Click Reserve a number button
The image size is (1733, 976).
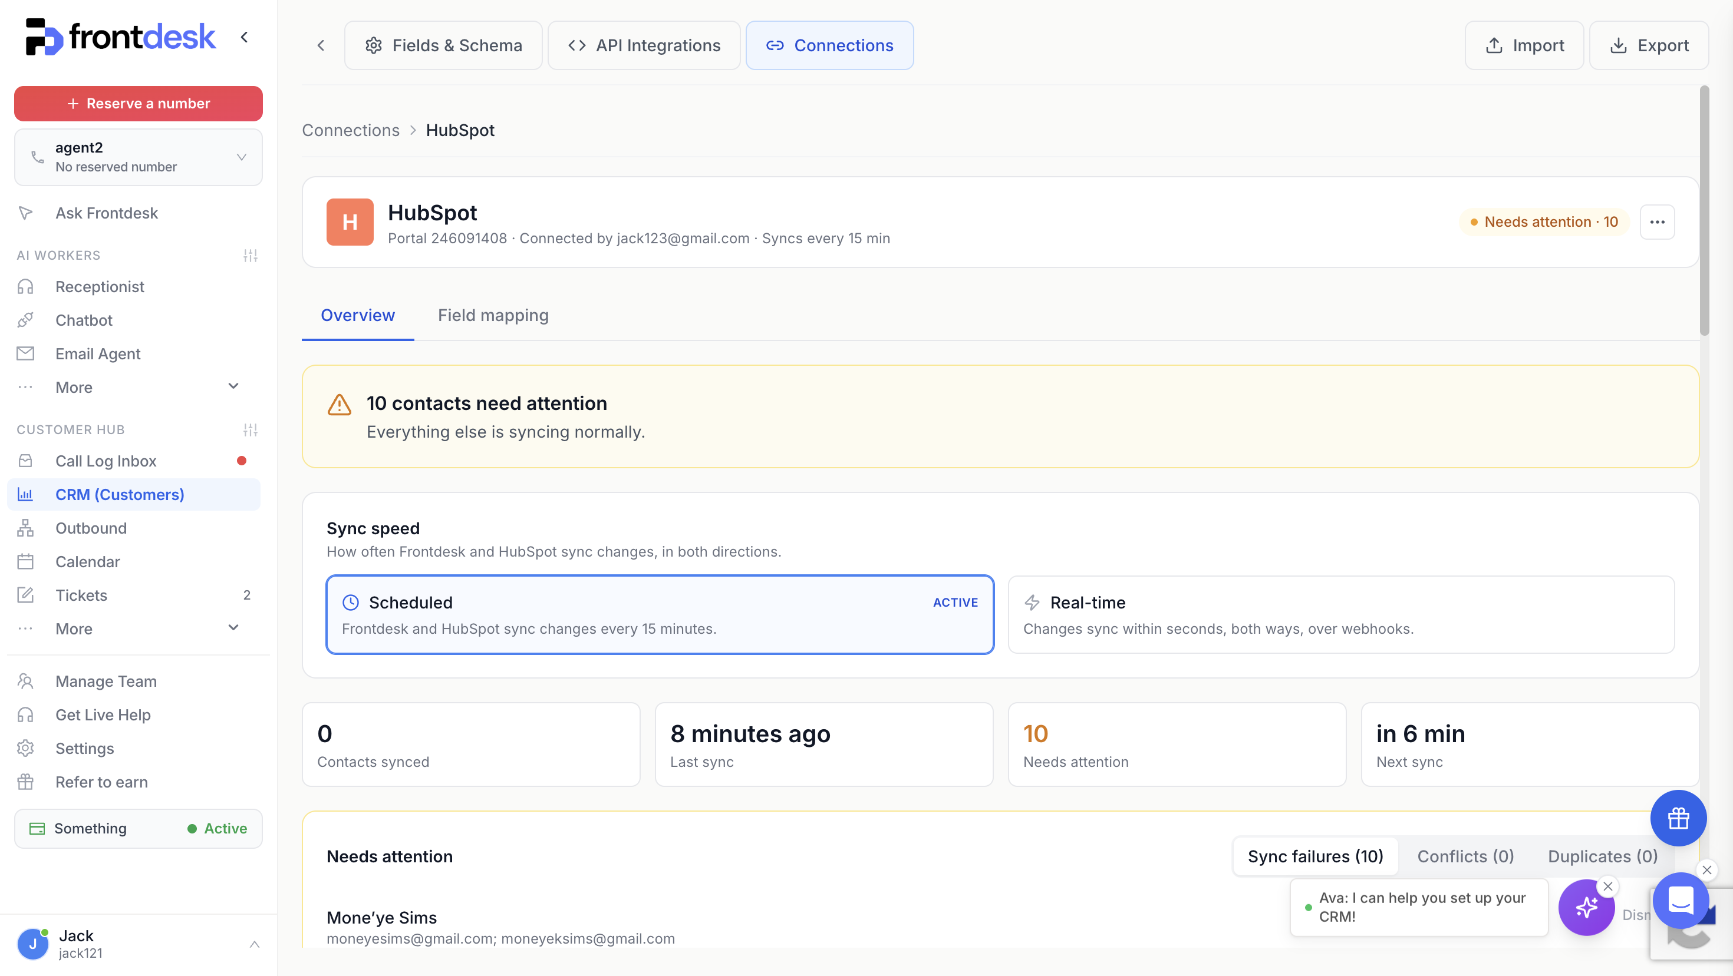[139, 104]
